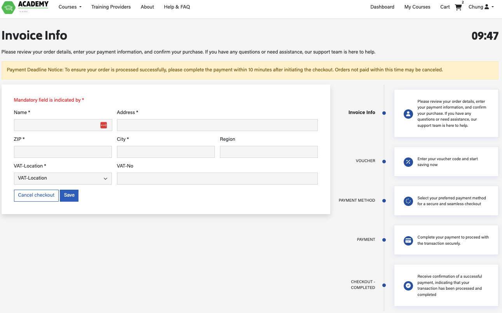The width and height of the screenshot is (502, 313).
Task: Click the Payment card icon
Action: pyautogui.click(x=408, y=240)
